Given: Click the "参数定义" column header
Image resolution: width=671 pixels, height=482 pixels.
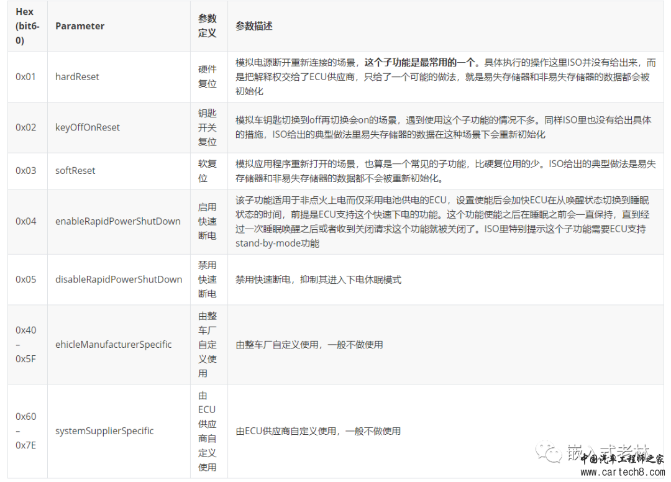Looking at the screenshot, I should pos(208,26).
